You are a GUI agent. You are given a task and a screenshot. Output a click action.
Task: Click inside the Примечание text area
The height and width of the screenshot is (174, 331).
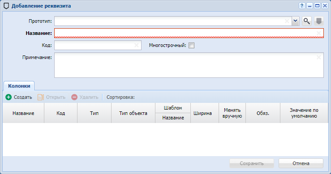[189, 65]
